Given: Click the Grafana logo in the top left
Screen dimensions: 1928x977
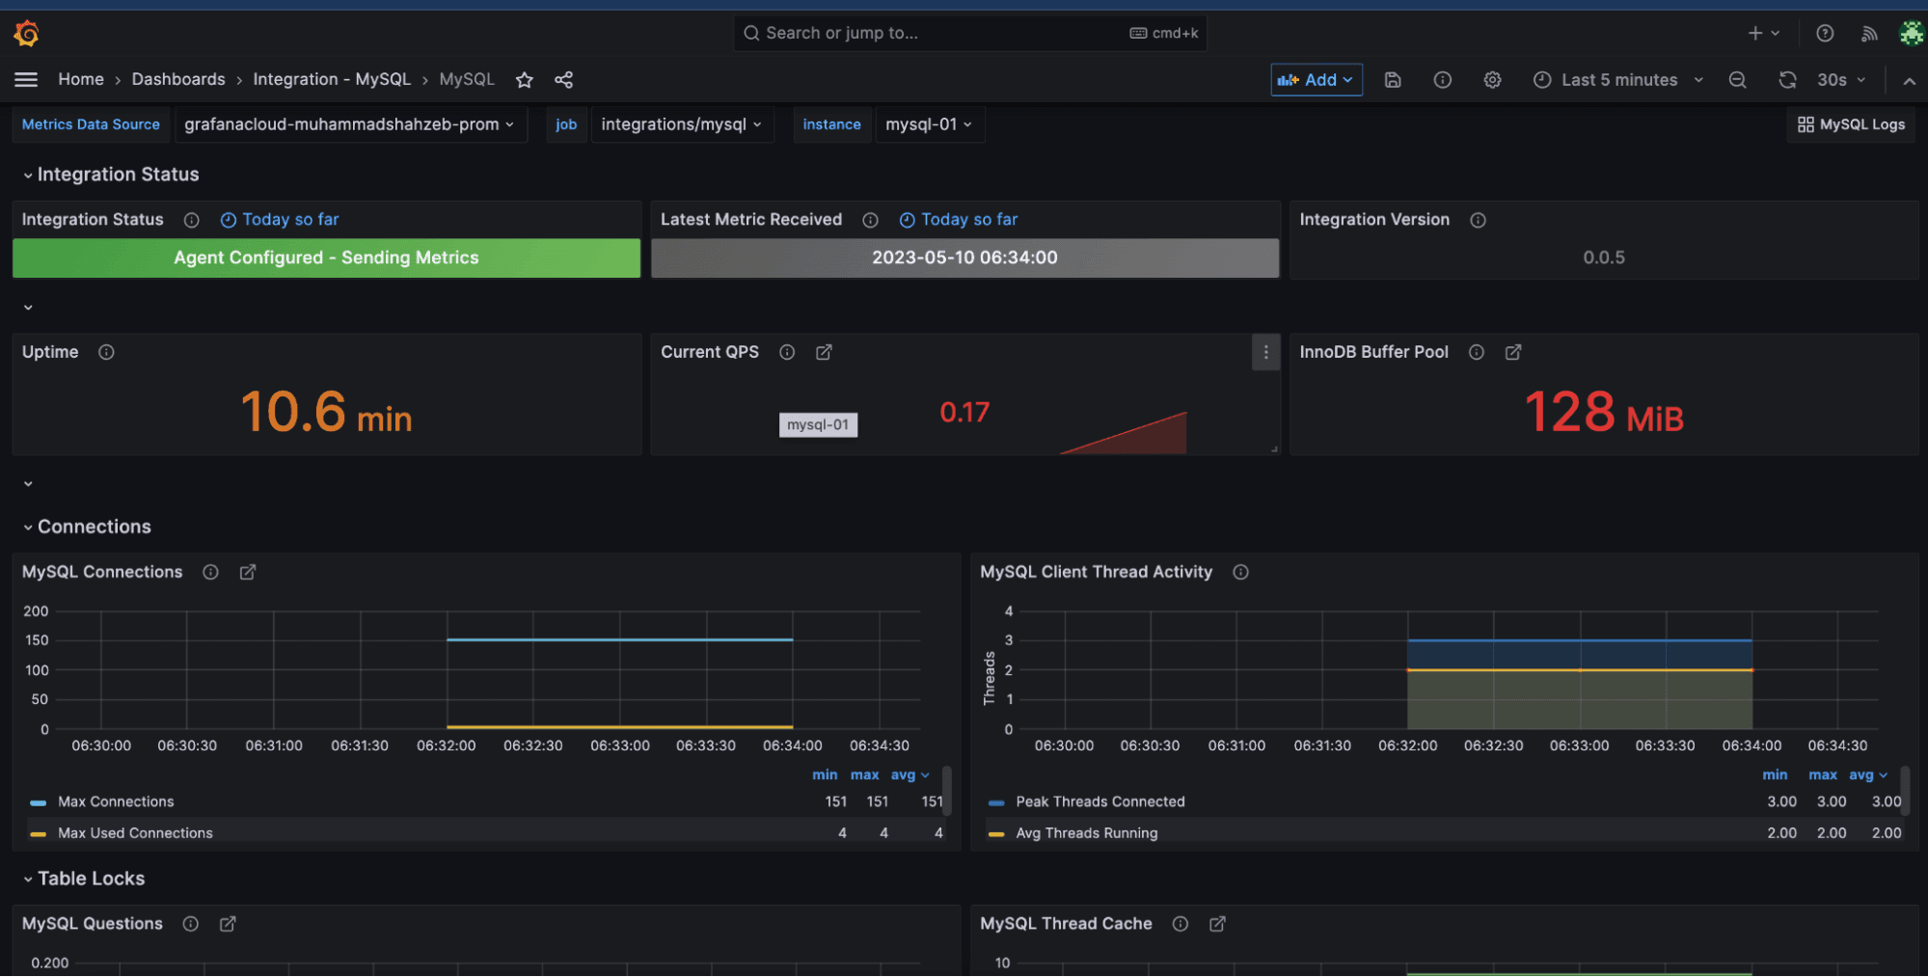Looking at the screenshot, I should coord(26,32).
